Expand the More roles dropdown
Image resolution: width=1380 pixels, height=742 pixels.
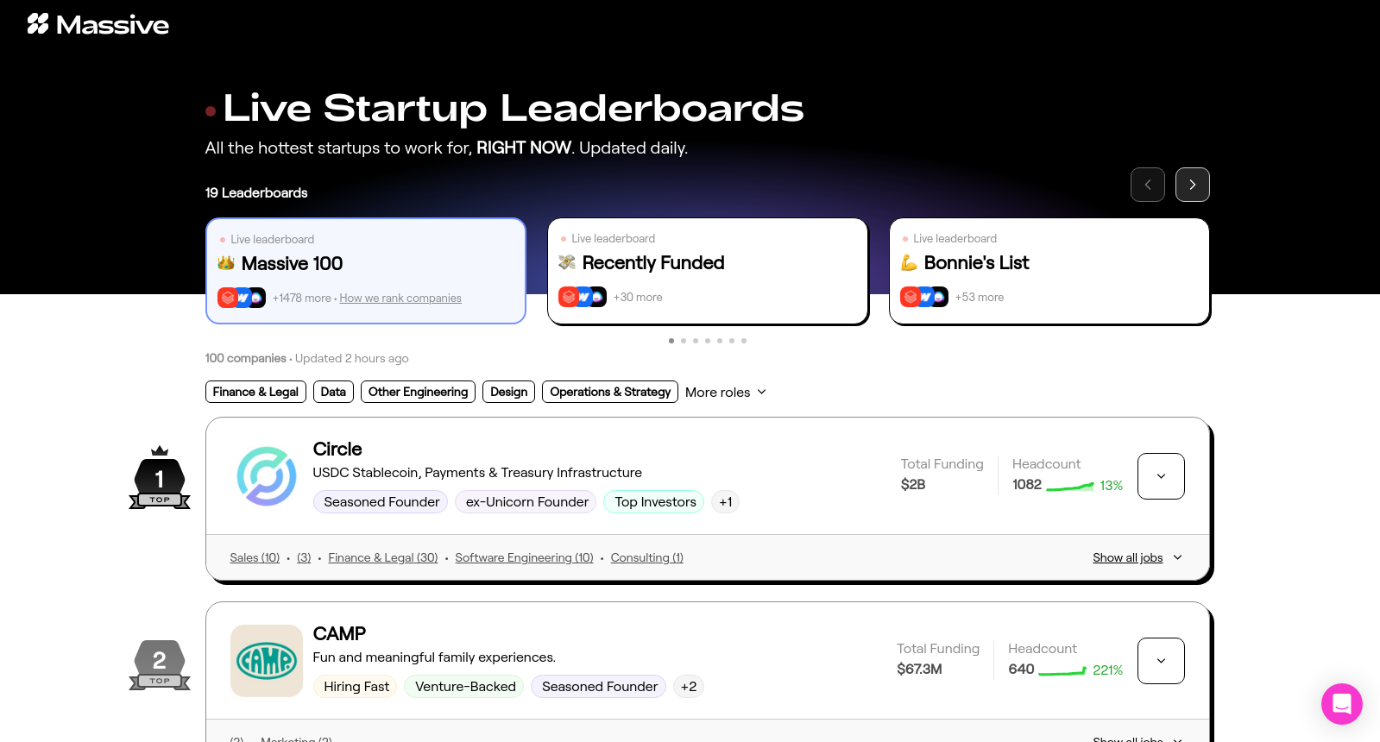(726, 392)
